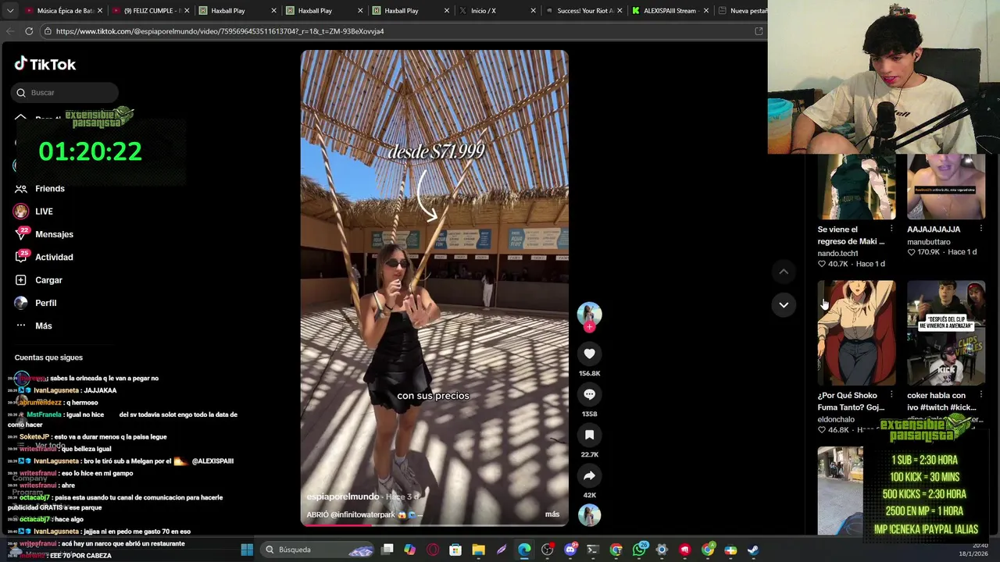
Task: Open three-dot options for AAJAJAJAJJA video
Action: pyautogui.click(x=980, y=229)
